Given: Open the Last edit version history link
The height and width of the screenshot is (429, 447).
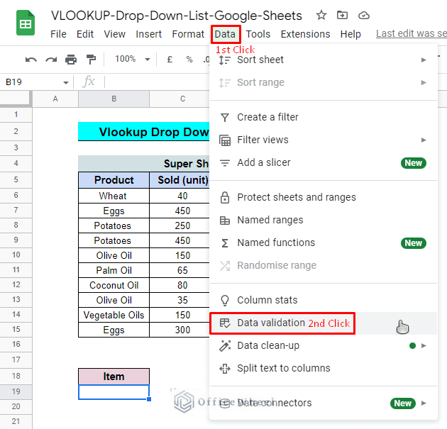Looking at the screenshot, I should 412,33.
